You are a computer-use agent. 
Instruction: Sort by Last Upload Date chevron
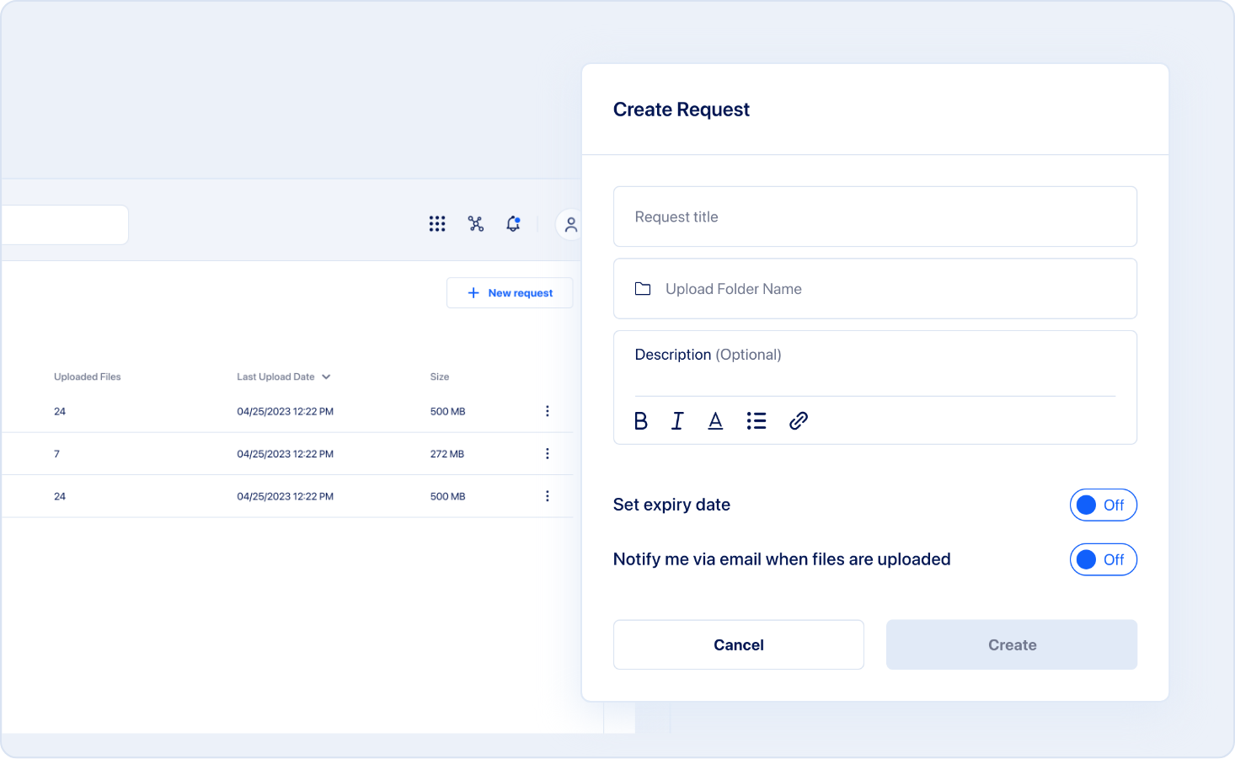point(326,377)
